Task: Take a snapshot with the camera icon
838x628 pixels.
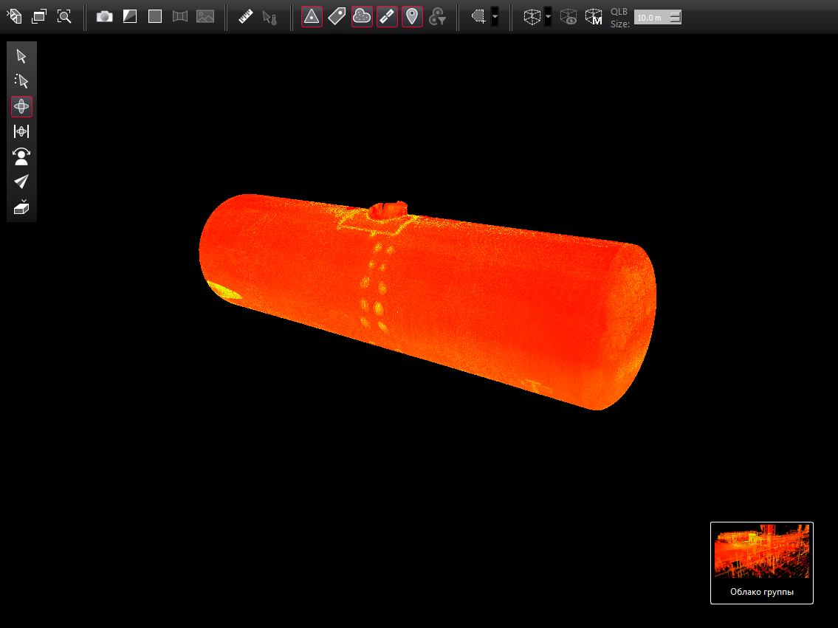Action: [x=104, y=16]
